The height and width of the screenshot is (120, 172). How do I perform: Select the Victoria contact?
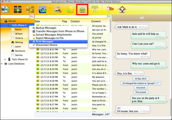tap(19, 38)
